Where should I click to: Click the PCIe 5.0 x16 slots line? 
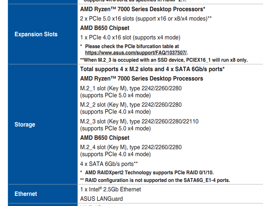tap(146, 18)
